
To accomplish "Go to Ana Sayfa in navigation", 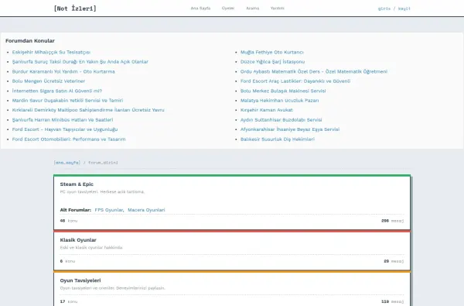I will [x=200, y=9].
